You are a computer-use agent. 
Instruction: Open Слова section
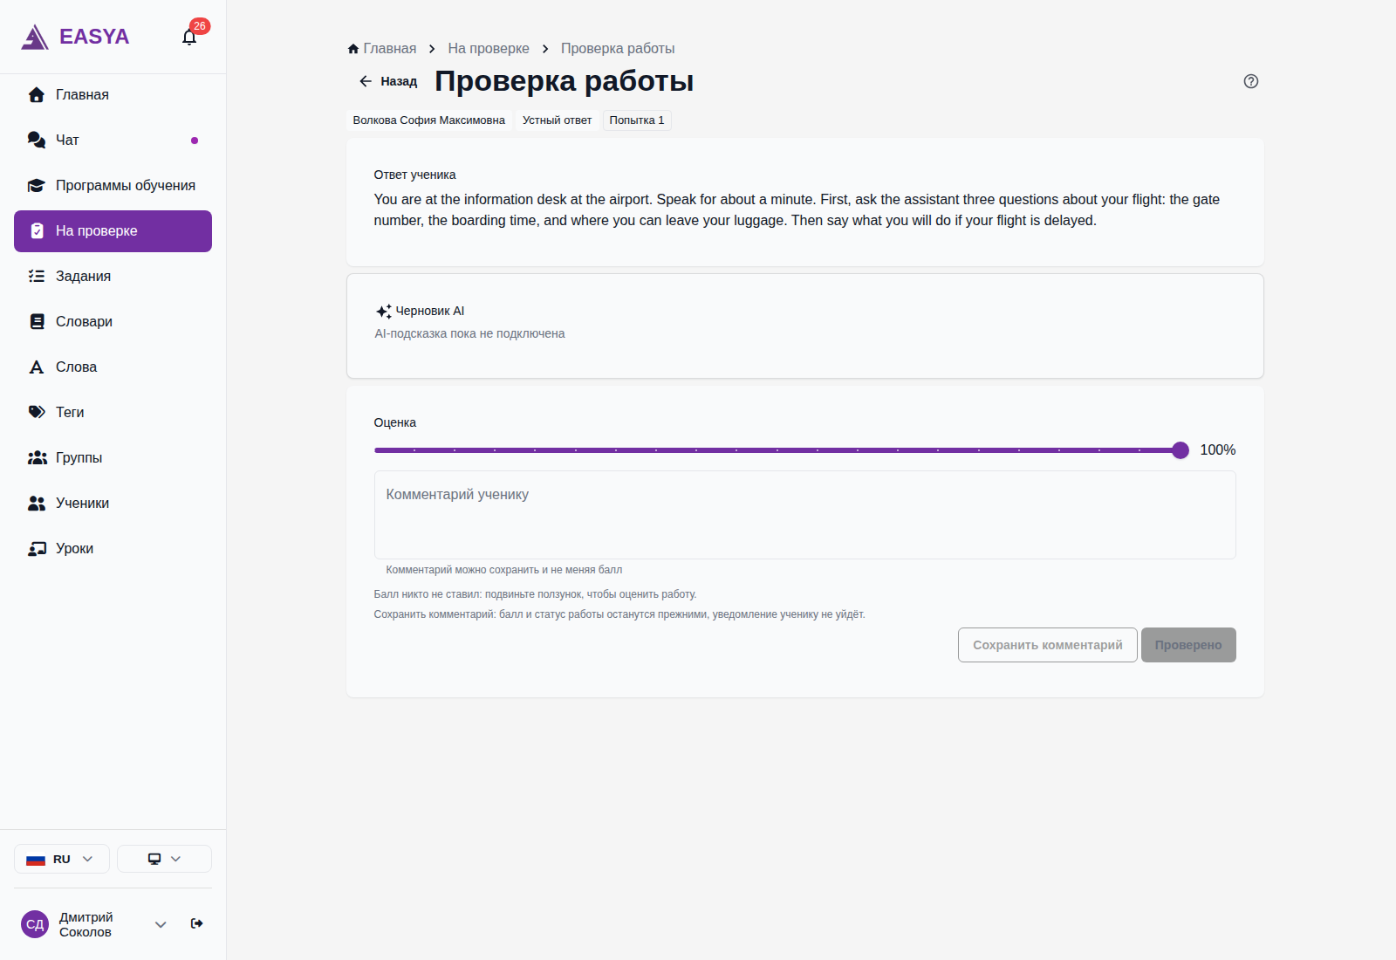click(x=113, y=367)
